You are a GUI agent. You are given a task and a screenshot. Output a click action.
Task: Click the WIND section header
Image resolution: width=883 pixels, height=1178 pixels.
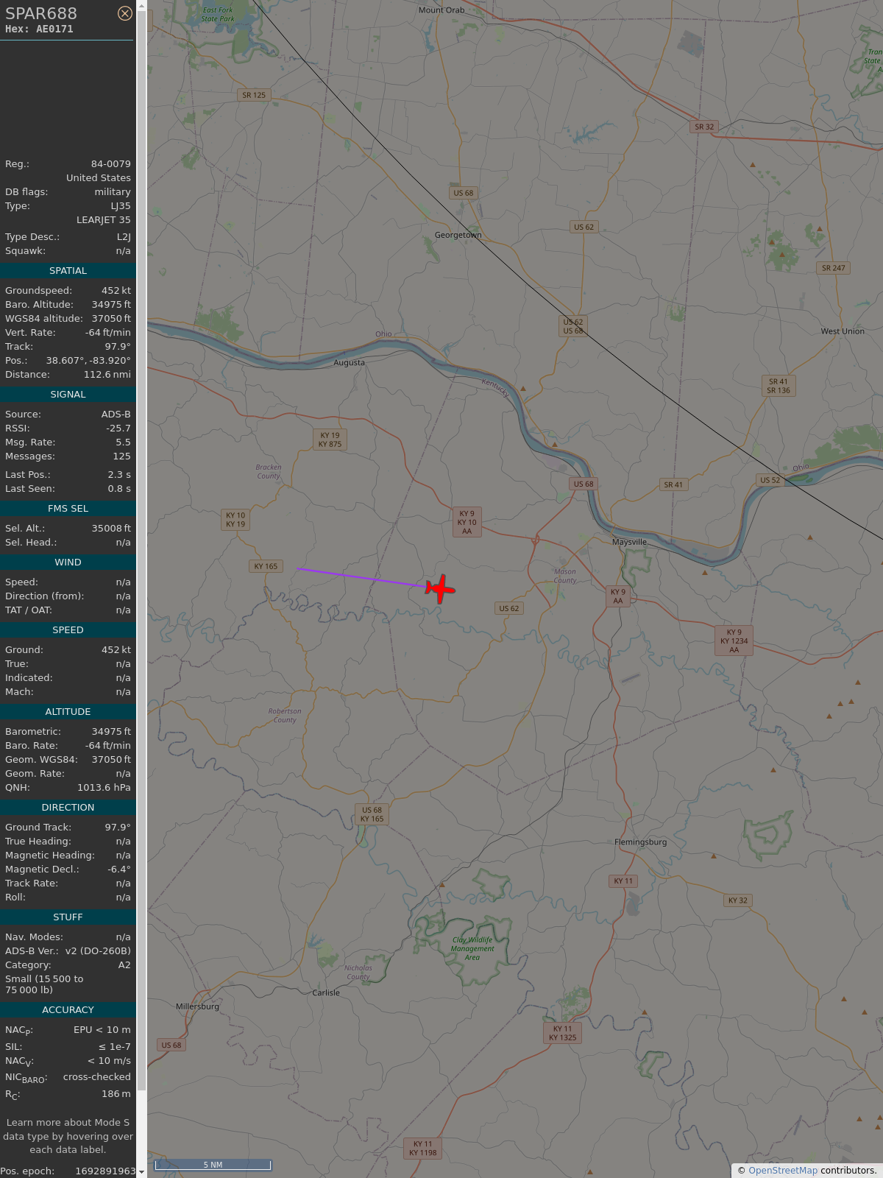(68, 562)
